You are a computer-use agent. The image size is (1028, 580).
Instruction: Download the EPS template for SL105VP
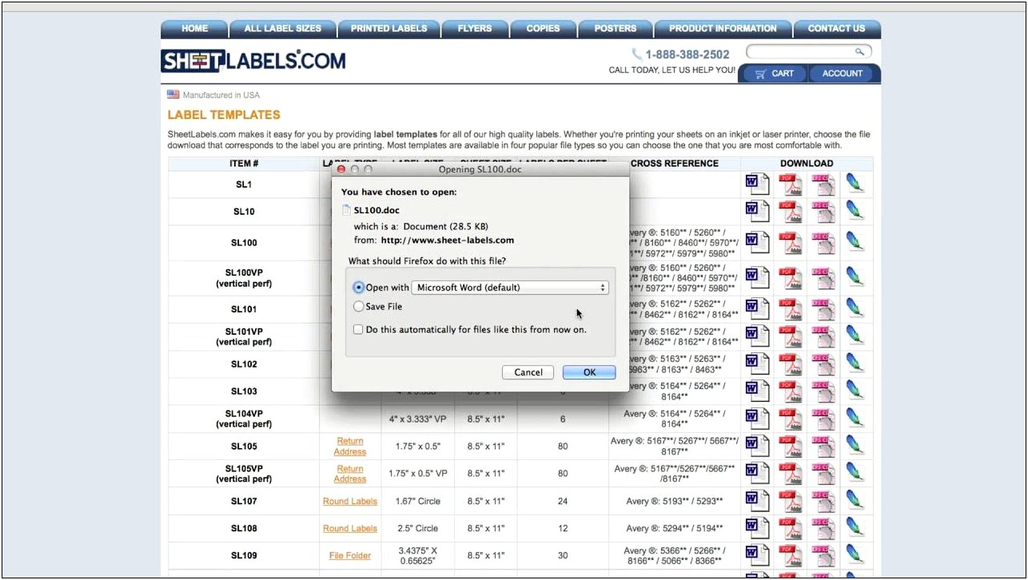[x=823, y=474]
